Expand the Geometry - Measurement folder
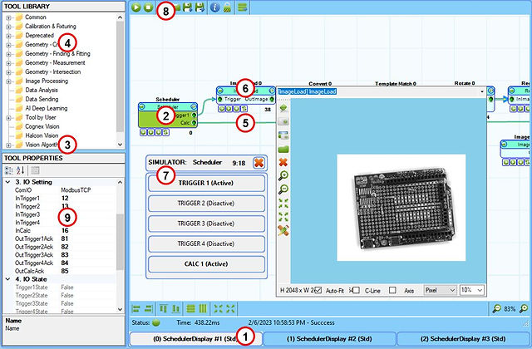 pyautogui.click(x=9, y=63)
